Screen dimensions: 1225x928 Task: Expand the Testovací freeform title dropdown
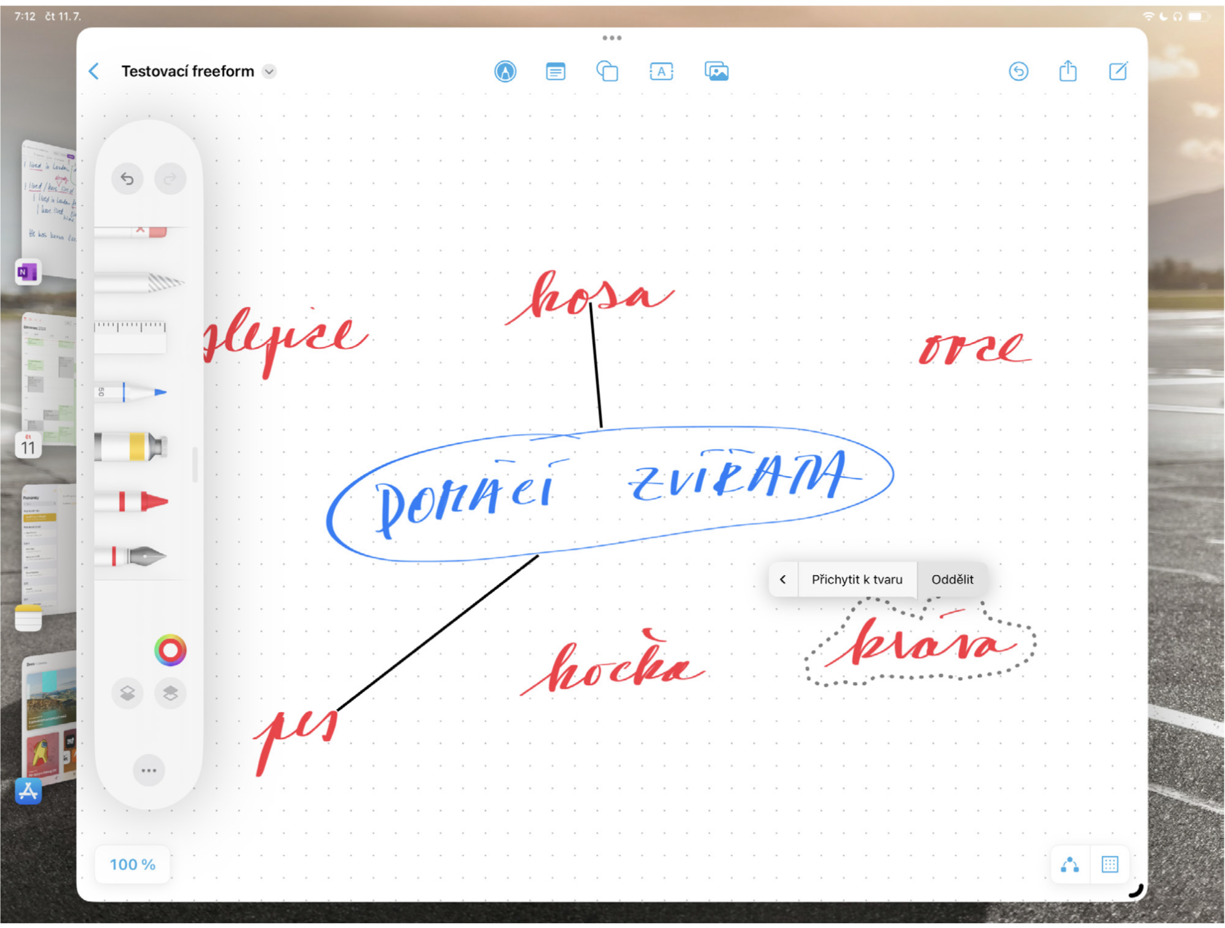tap(269, 71)
